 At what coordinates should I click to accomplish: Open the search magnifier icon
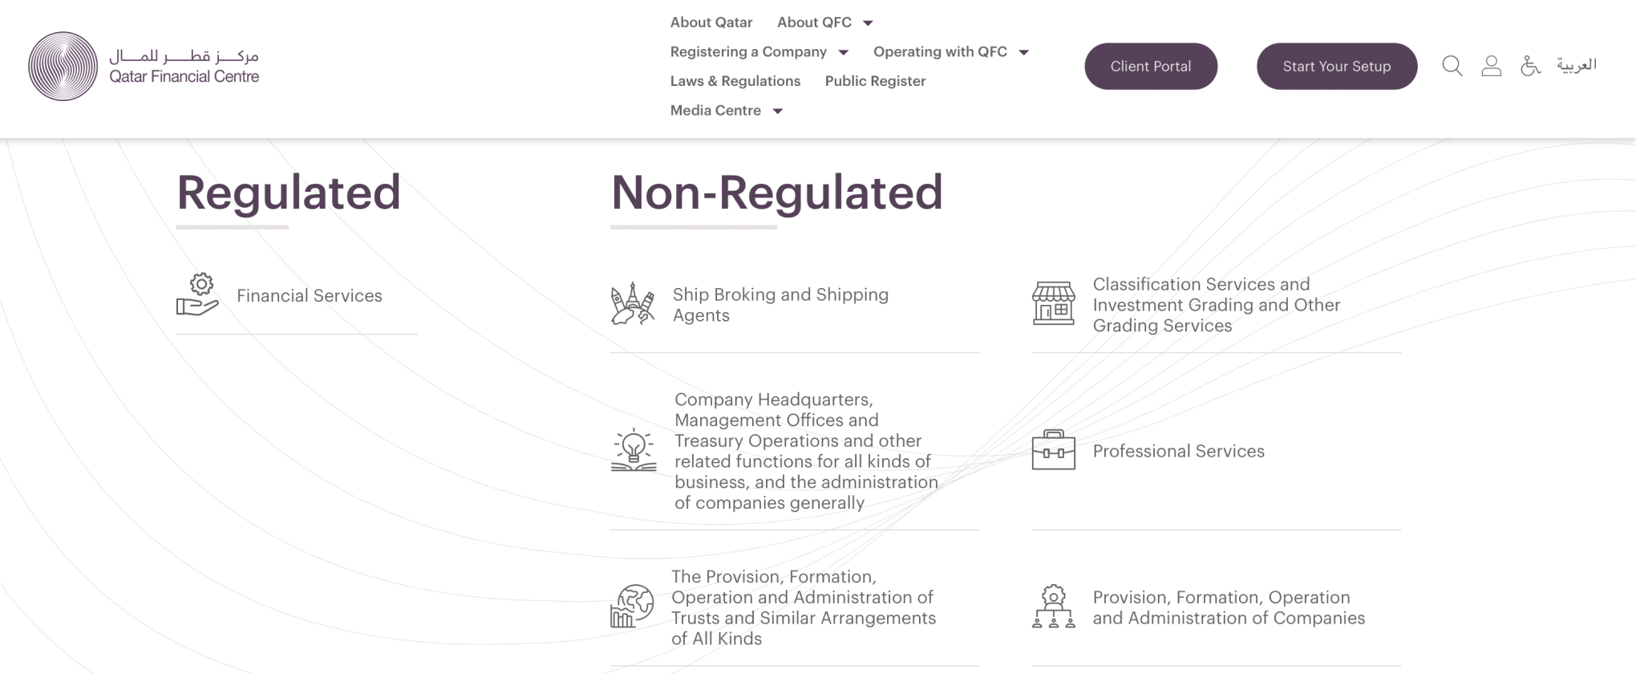1452,66
